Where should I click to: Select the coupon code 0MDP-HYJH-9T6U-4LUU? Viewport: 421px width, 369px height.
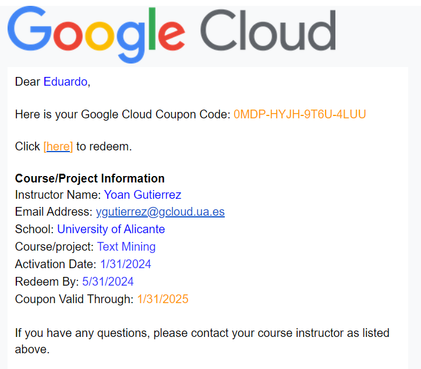[x=300, y=114]
